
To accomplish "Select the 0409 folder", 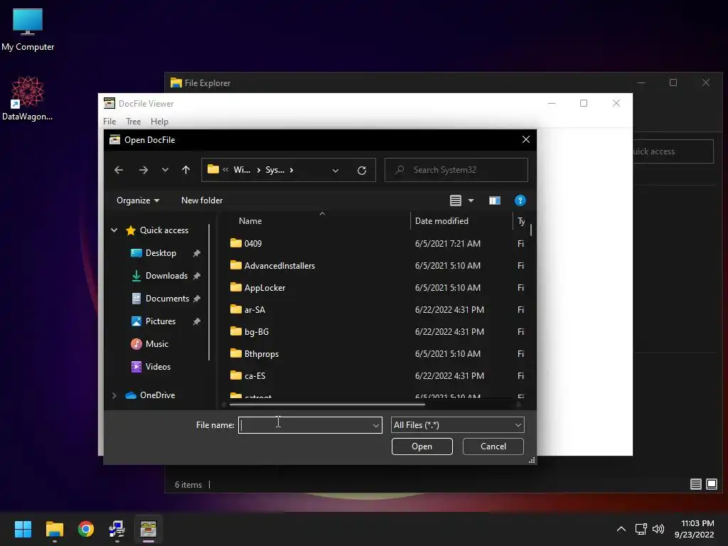I will click(253, 243).
